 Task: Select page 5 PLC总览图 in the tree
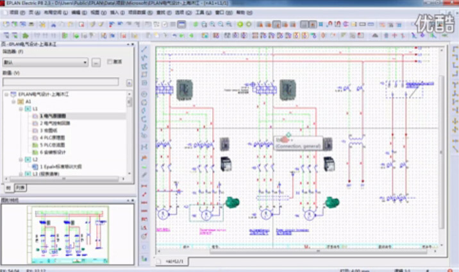pyautogui.click(x=53, y=145)
